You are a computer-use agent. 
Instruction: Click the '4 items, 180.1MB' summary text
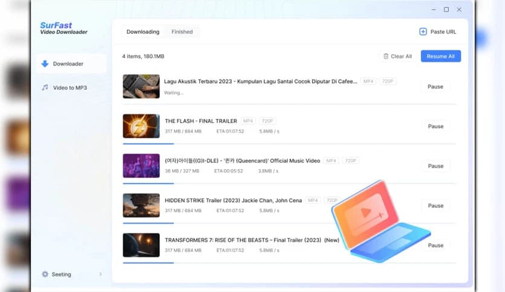pos(143,56)
